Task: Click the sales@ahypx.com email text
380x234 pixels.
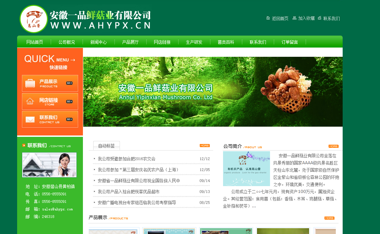Action: (58, 209)
